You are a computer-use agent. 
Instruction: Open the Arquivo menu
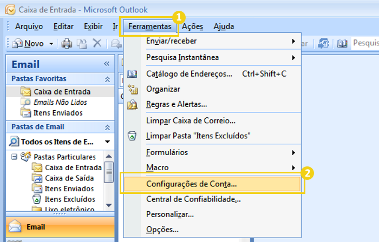[x=29, y=26]
